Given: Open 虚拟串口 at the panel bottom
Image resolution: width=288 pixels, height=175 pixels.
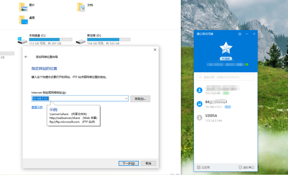Looking at the screenshot, I should (246, 167).
